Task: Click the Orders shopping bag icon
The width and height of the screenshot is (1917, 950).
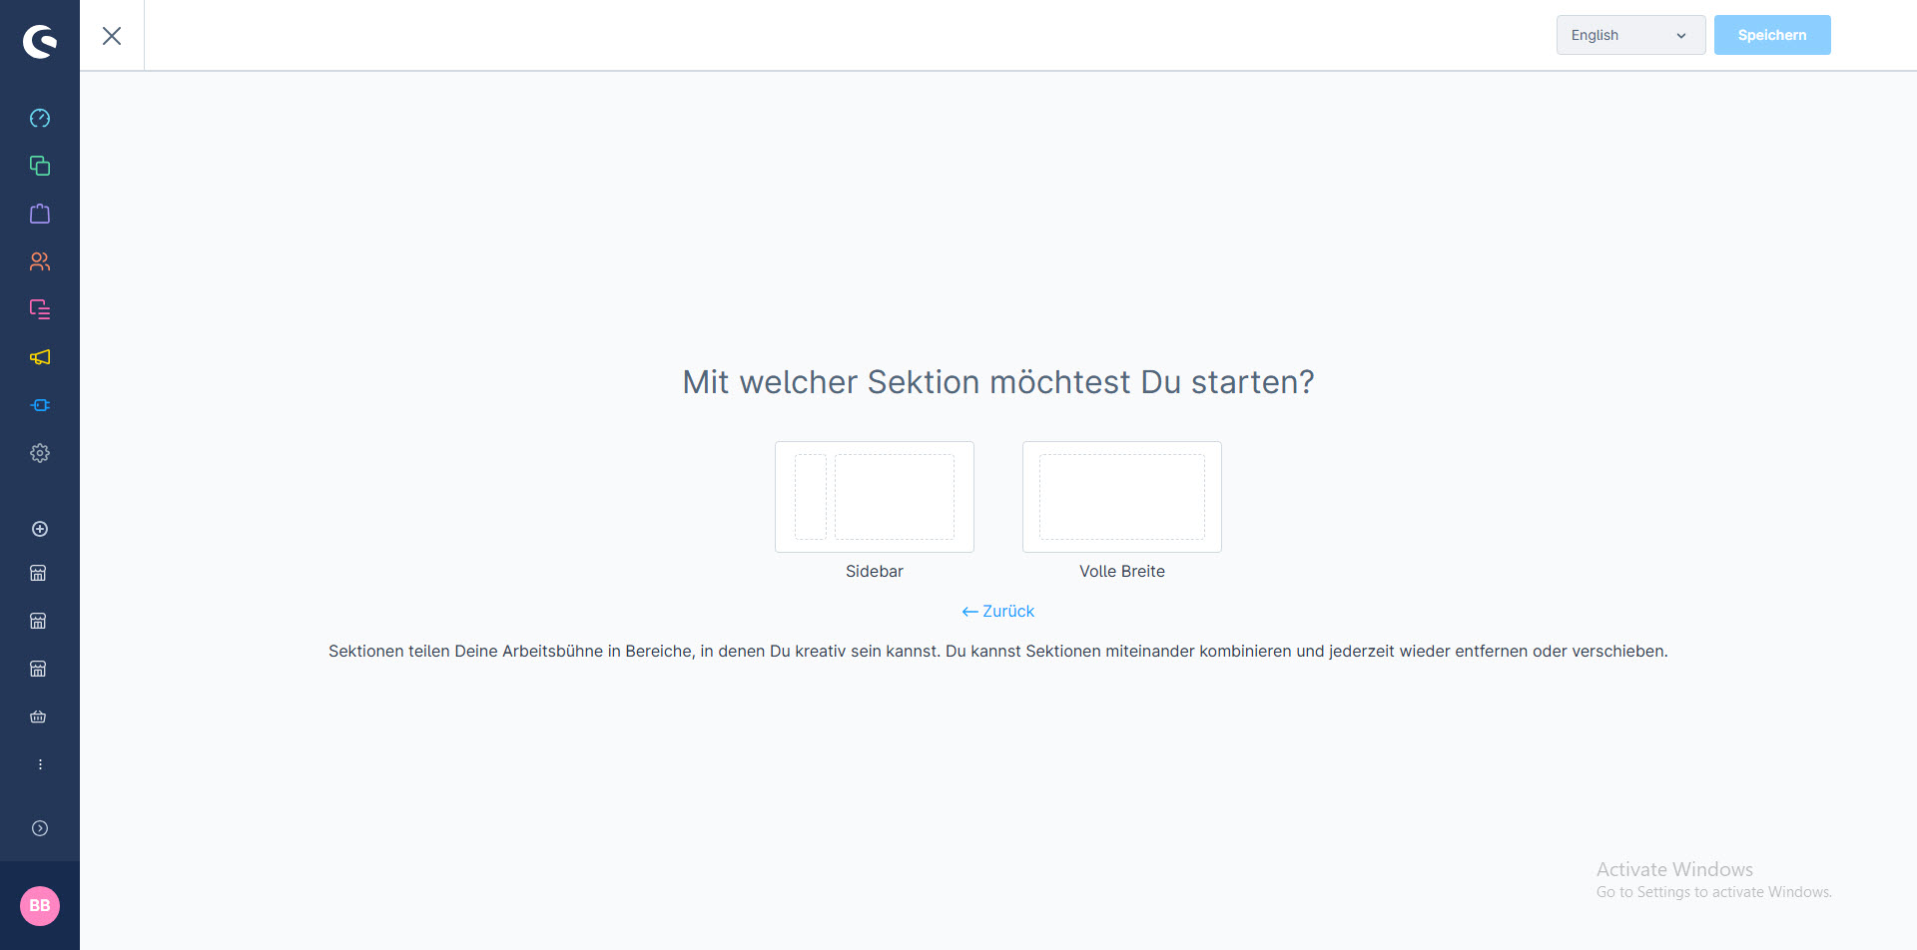Action: 40,214
